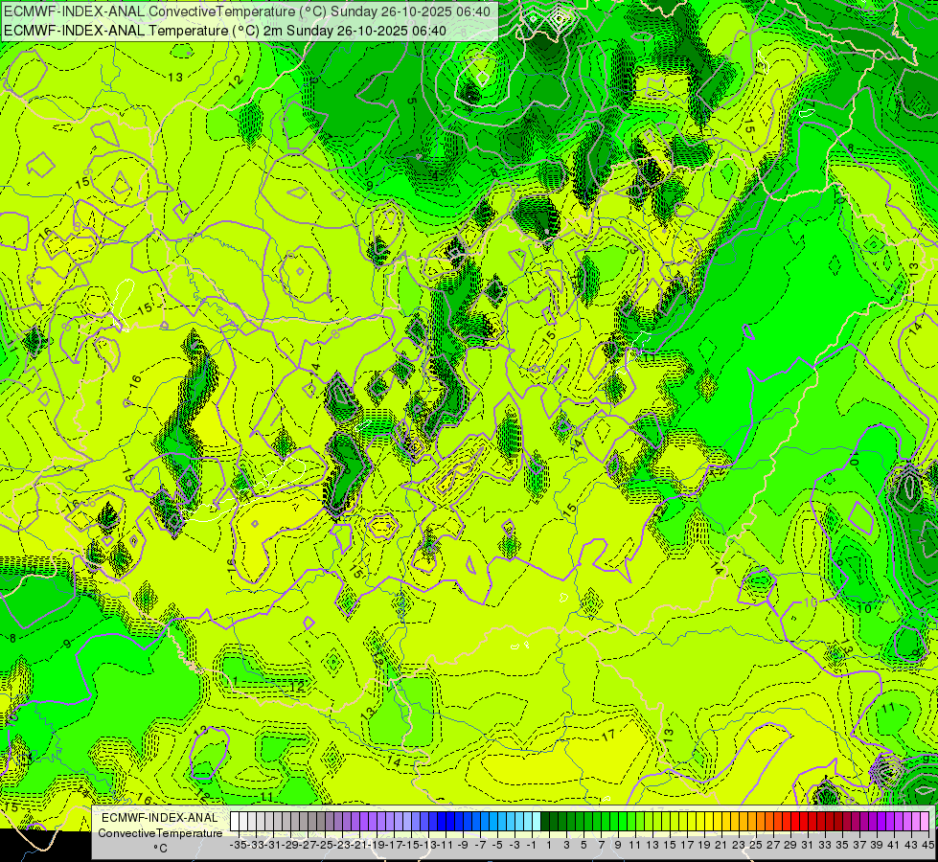Click the Temperature (°C) 2m title line
Viewport: 938px width, 862px height.
click(x=225, y=31)
